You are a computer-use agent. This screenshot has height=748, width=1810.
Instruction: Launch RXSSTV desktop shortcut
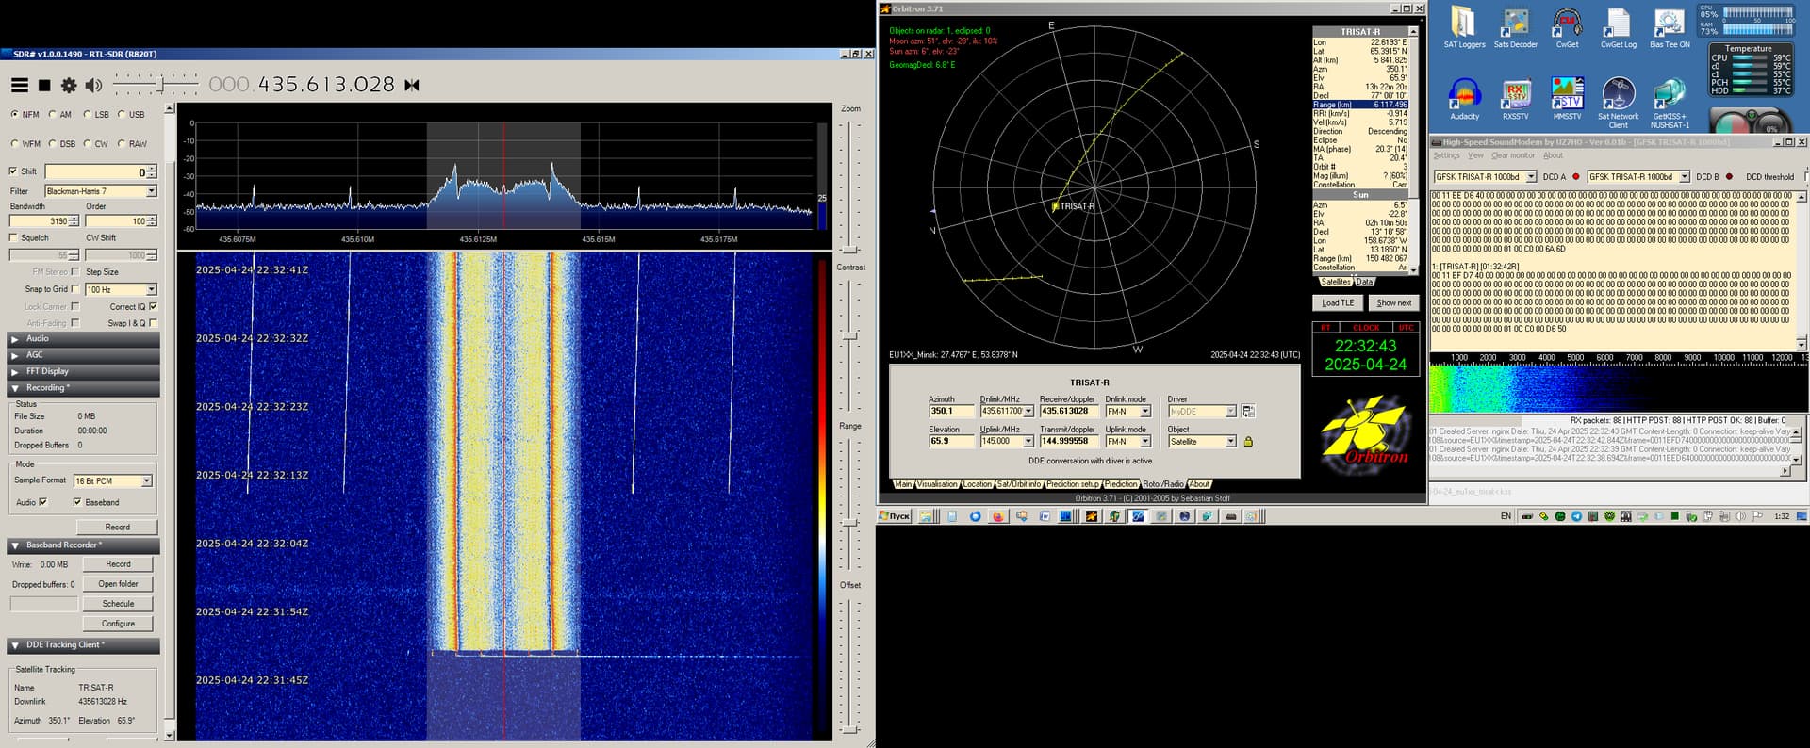pyautogui.click(x=1515, y=100)
